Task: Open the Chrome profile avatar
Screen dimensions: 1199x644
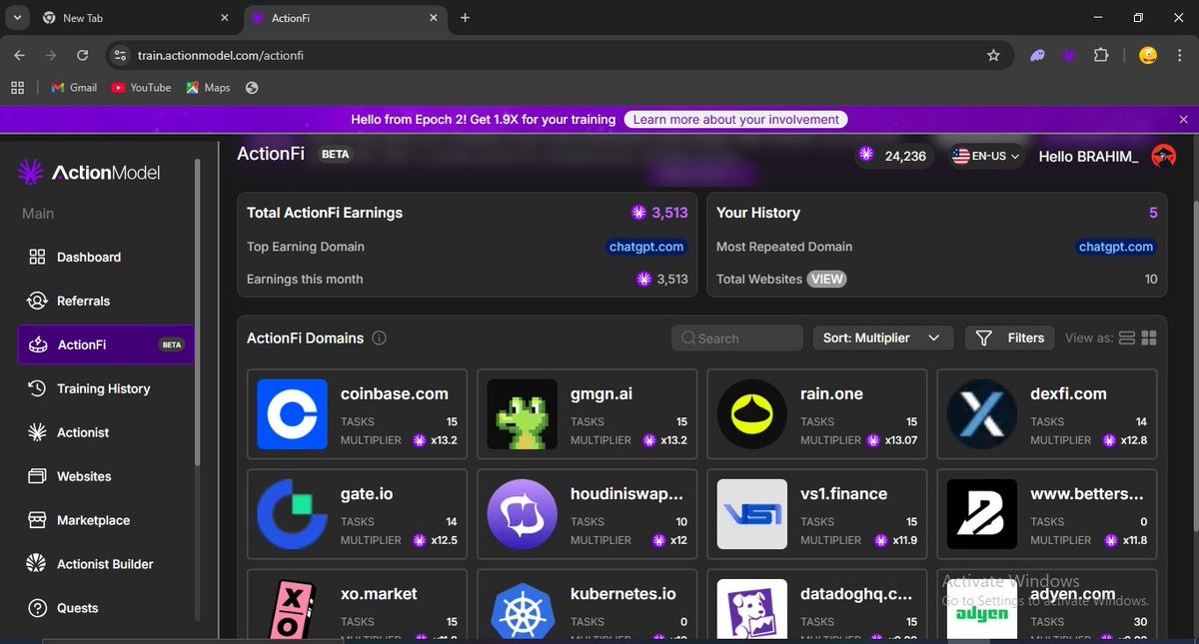Action: pos(1149,55)
